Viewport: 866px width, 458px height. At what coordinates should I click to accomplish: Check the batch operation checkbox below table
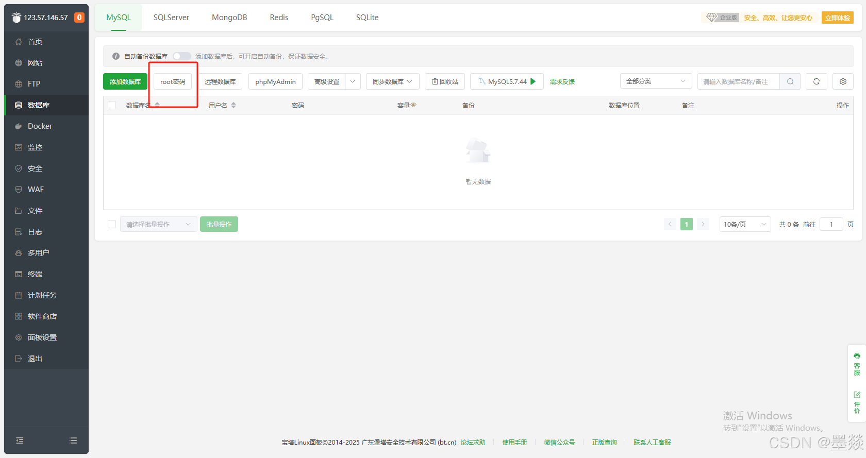[x=112, y=224]
